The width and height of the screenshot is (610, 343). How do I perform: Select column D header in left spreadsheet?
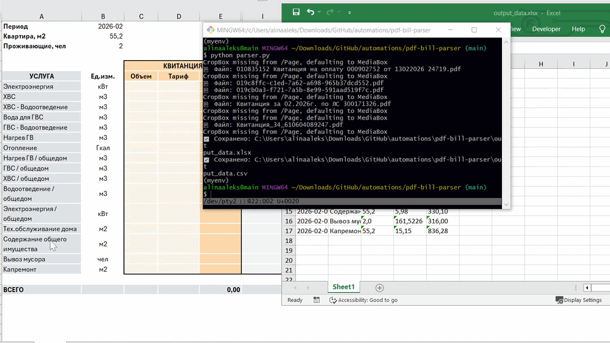coord(179,17)
